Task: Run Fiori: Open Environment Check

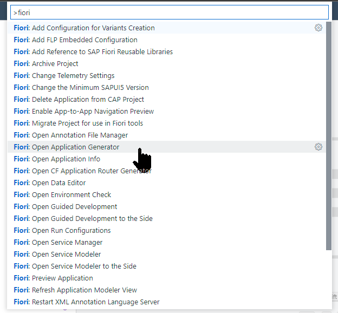Action: 167,195
